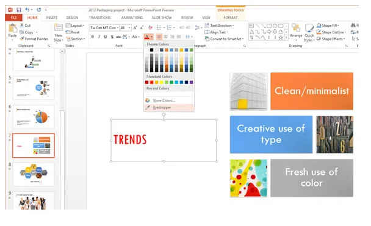
Task: Click the Bullets list icon
Action: 159,28
